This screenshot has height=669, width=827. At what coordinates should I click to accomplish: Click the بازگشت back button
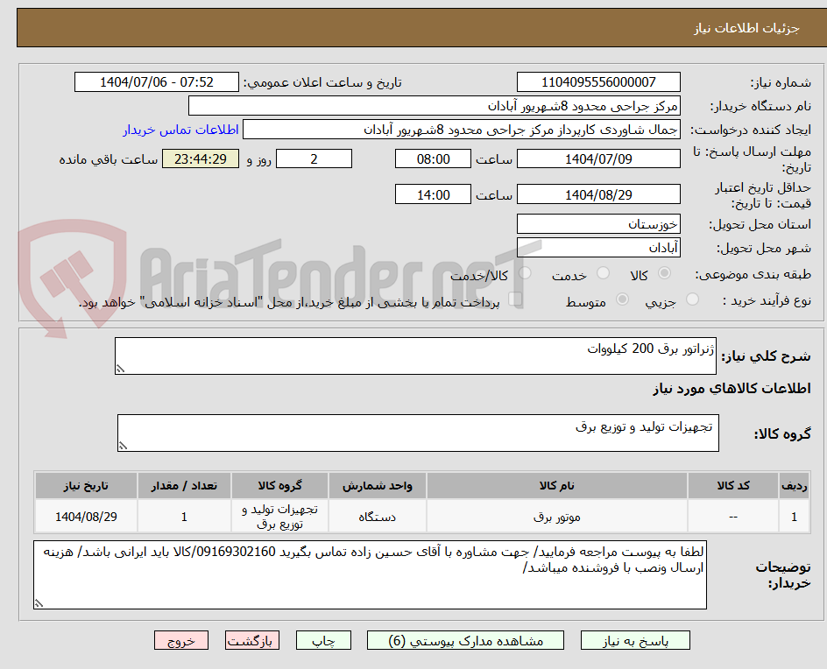[252, 640]
